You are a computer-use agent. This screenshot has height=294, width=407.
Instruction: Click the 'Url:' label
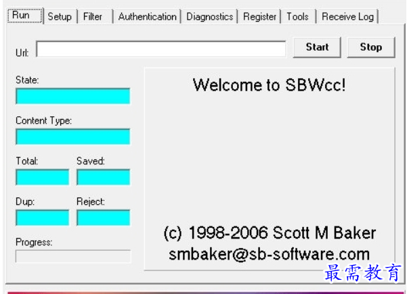point(22,53)
